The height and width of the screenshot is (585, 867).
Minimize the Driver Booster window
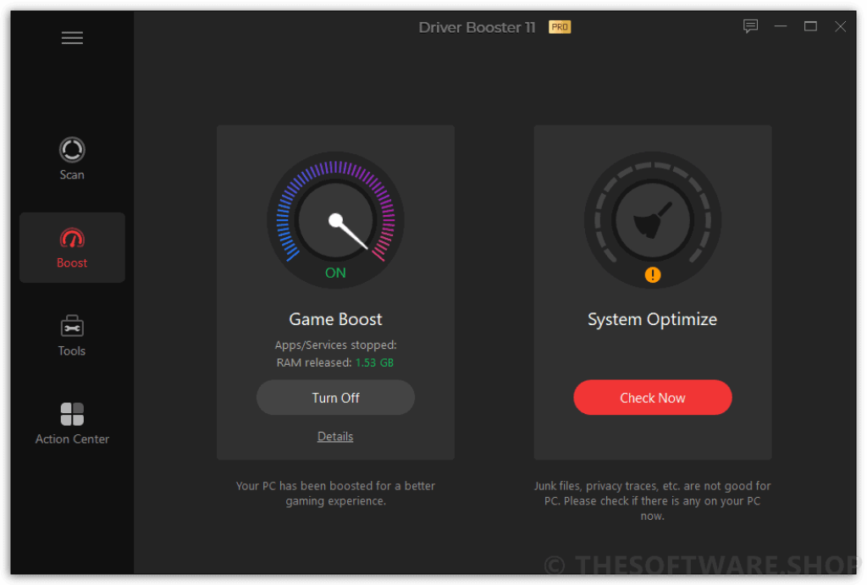click(780, 26)
